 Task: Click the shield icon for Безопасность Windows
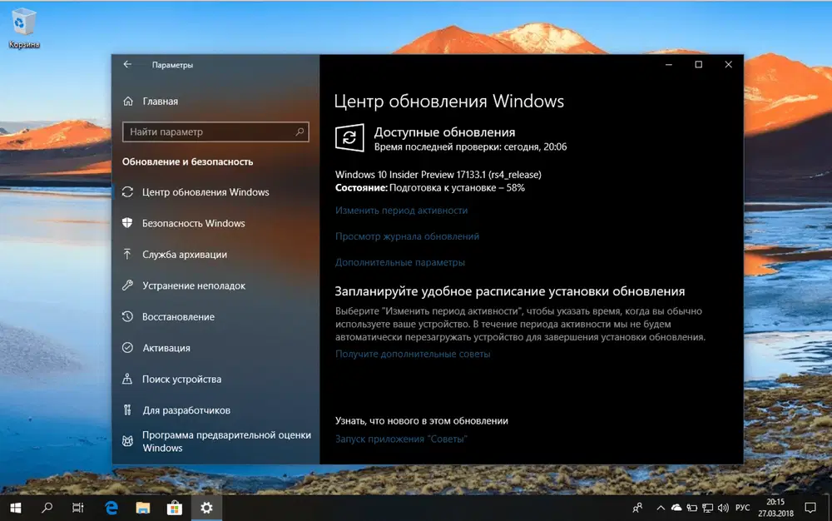coord(127,223)
